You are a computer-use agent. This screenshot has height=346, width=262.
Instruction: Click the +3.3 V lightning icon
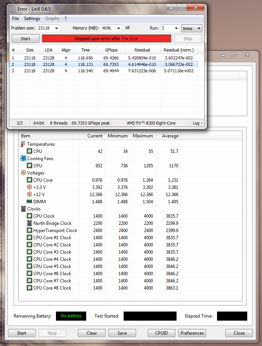(29, 187)
